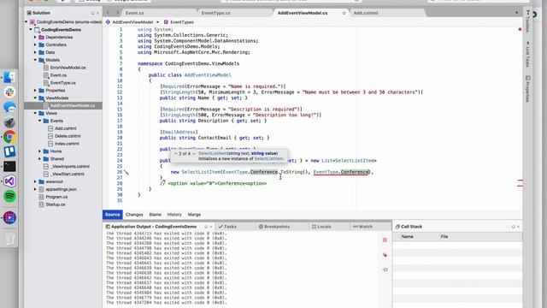Open the Terminal Dock icon

(9, 166)
